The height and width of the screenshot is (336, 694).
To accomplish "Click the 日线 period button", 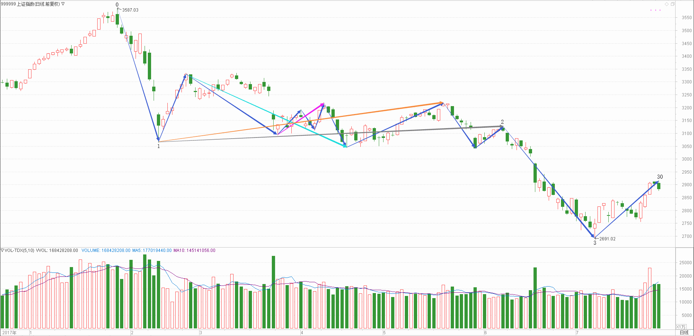I will click(684, 332).
